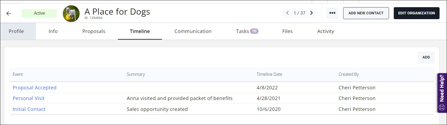Click the Active status badge

point(39,13)
